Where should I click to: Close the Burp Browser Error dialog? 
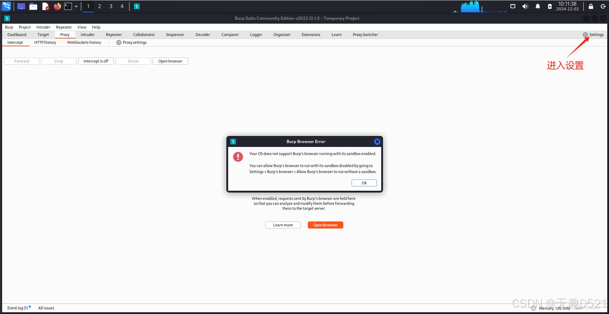[377, 142]
